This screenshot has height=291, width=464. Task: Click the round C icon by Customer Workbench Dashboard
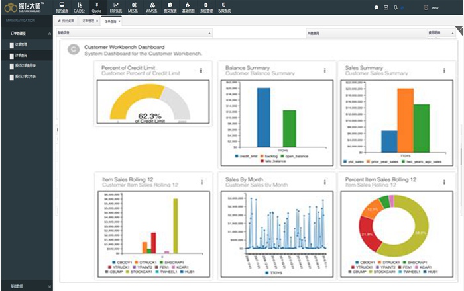[x=74, y=50]
